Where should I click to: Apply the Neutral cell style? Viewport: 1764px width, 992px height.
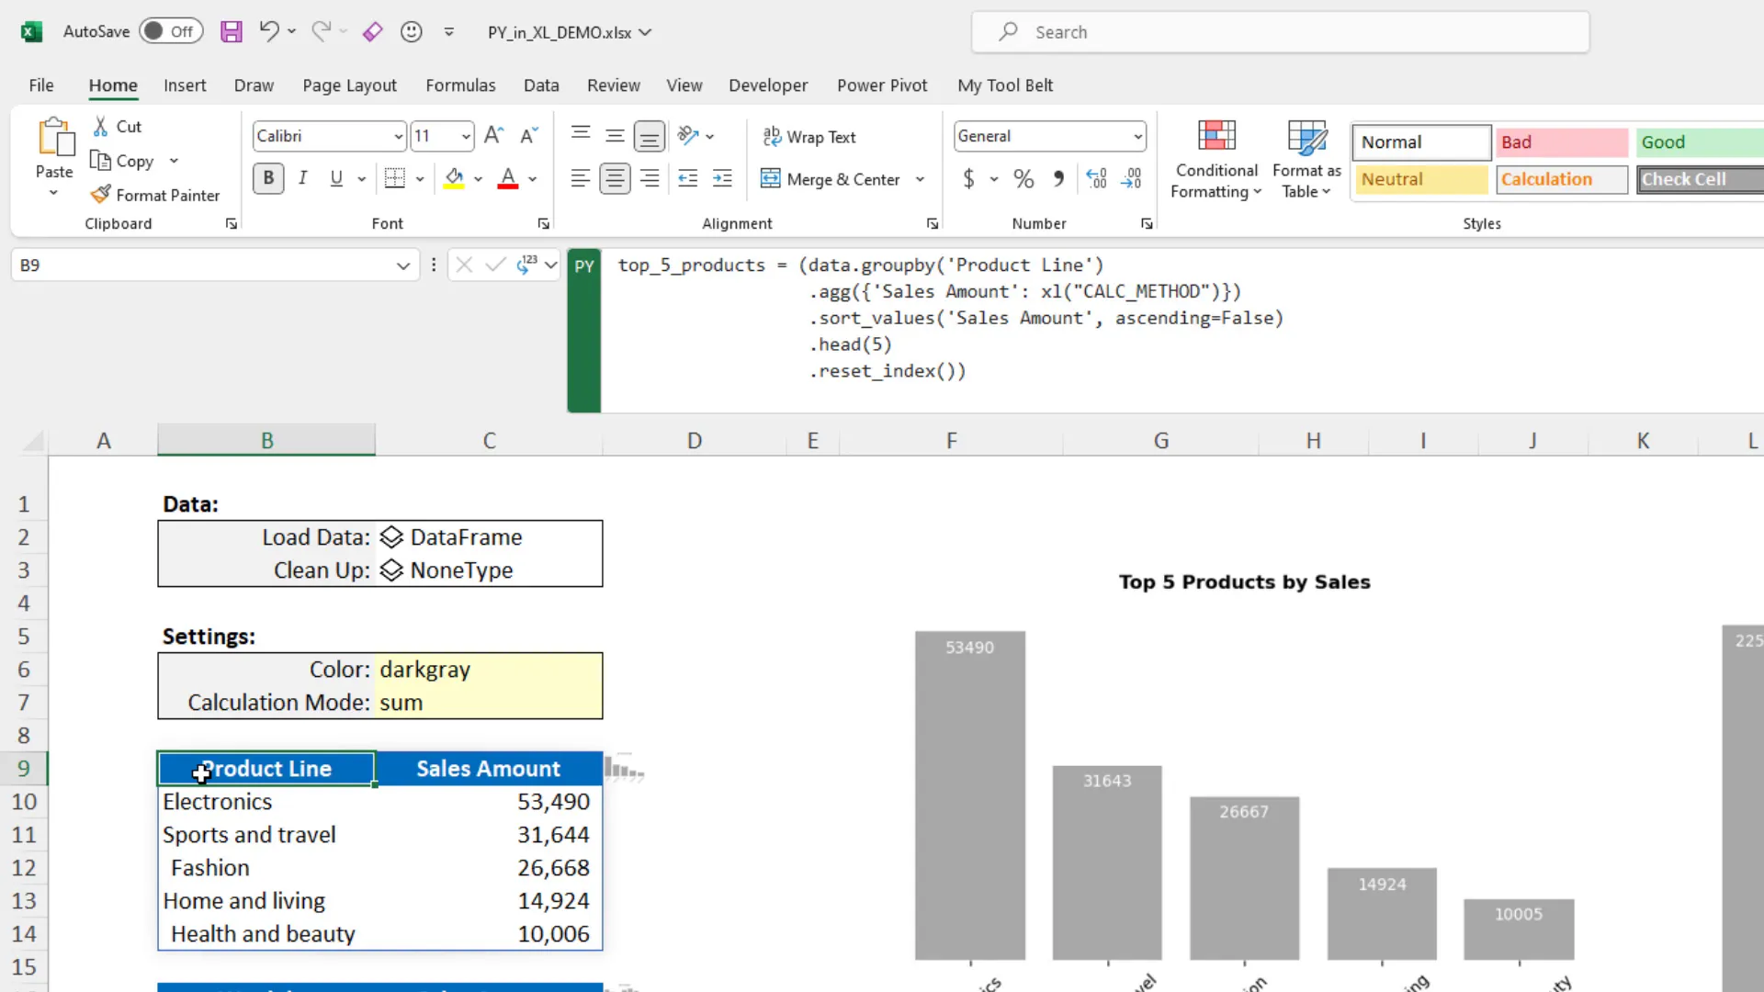[x=1419, y=179]
